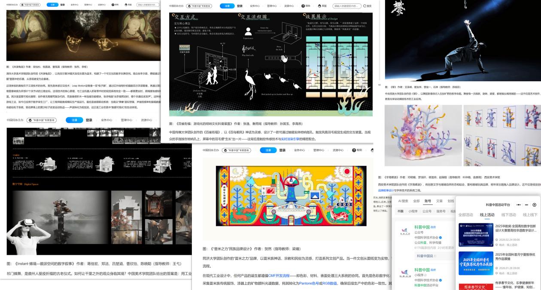Open three-dot menu of 科普中国活动平台 mini program

[x=517, y=205]
